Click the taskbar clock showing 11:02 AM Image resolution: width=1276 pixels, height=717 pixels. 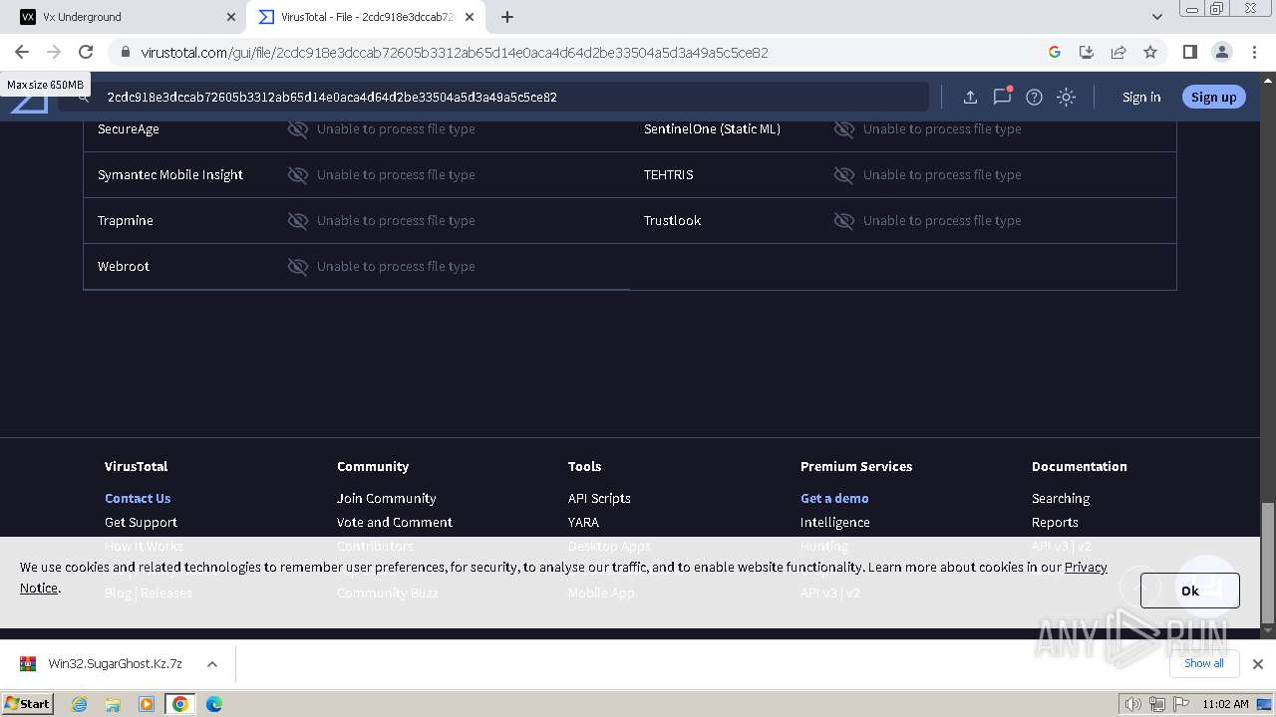point(1225,704)
